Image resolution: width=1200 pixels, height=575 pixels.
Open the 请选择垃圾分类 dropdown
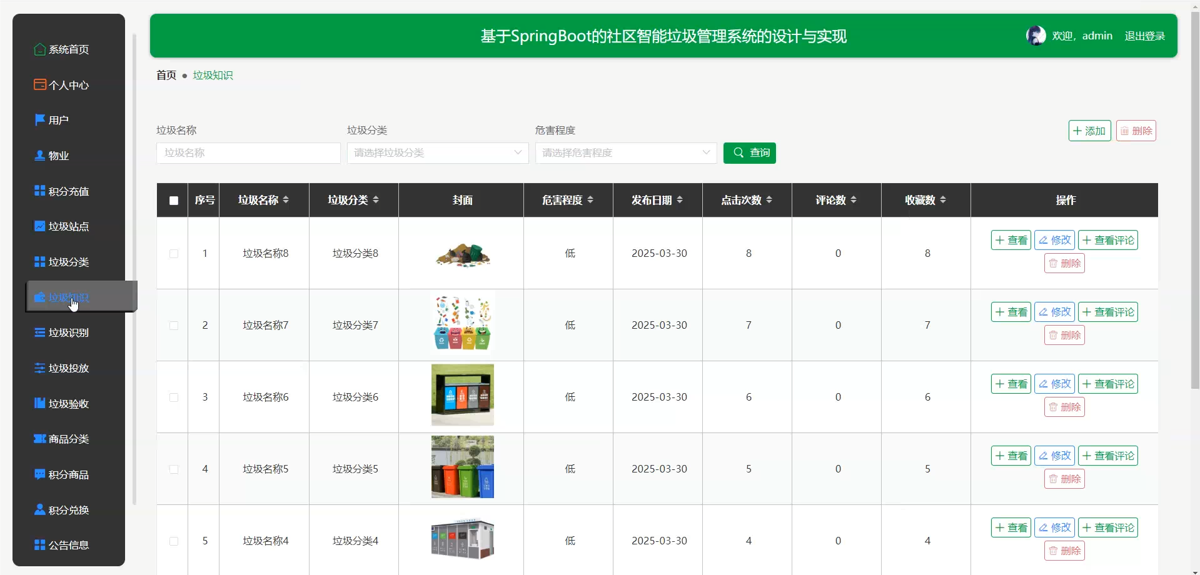pos(438,153)
